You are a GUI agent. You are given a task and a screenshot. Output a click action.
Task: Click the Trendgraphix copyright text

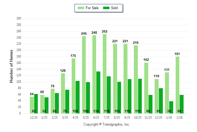(x=106, y=124)
